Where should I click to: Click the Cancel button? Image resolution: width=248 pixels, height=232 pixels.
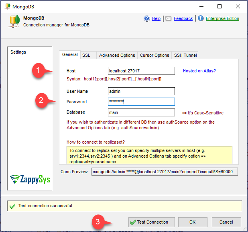pyautogui.click(x=226, y=222)
